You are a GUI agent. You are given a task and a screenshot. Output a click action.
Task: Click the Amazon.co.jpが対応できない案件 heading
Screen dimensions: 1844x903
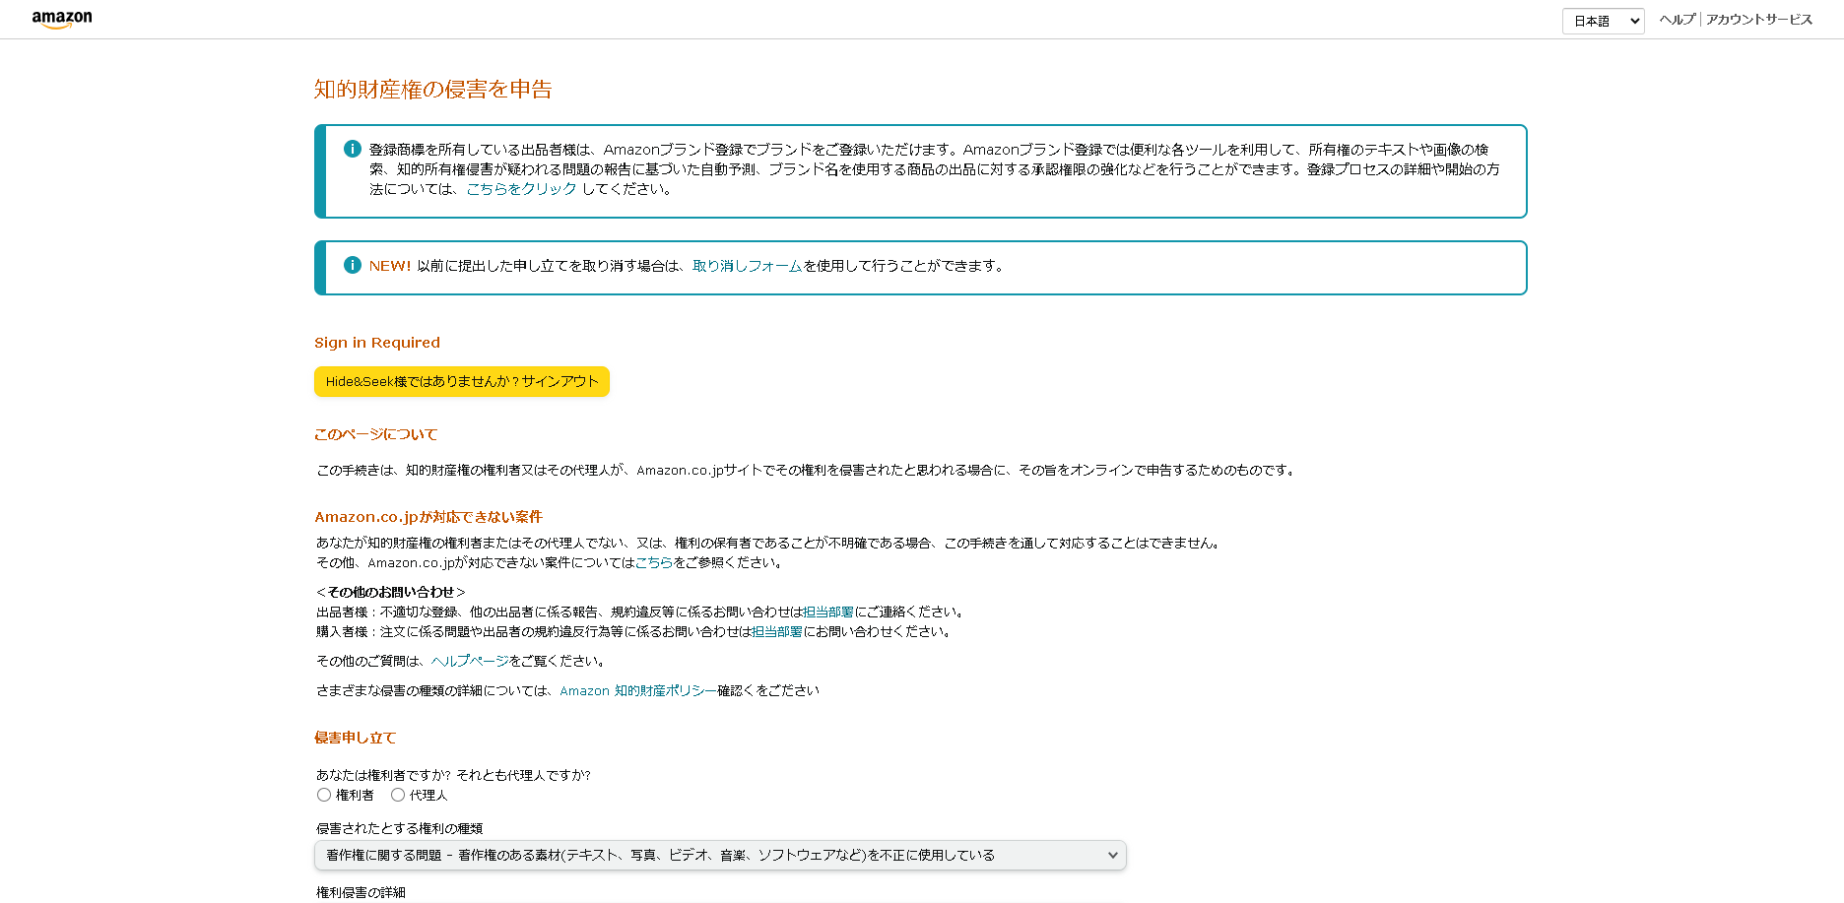pos(428,517)
